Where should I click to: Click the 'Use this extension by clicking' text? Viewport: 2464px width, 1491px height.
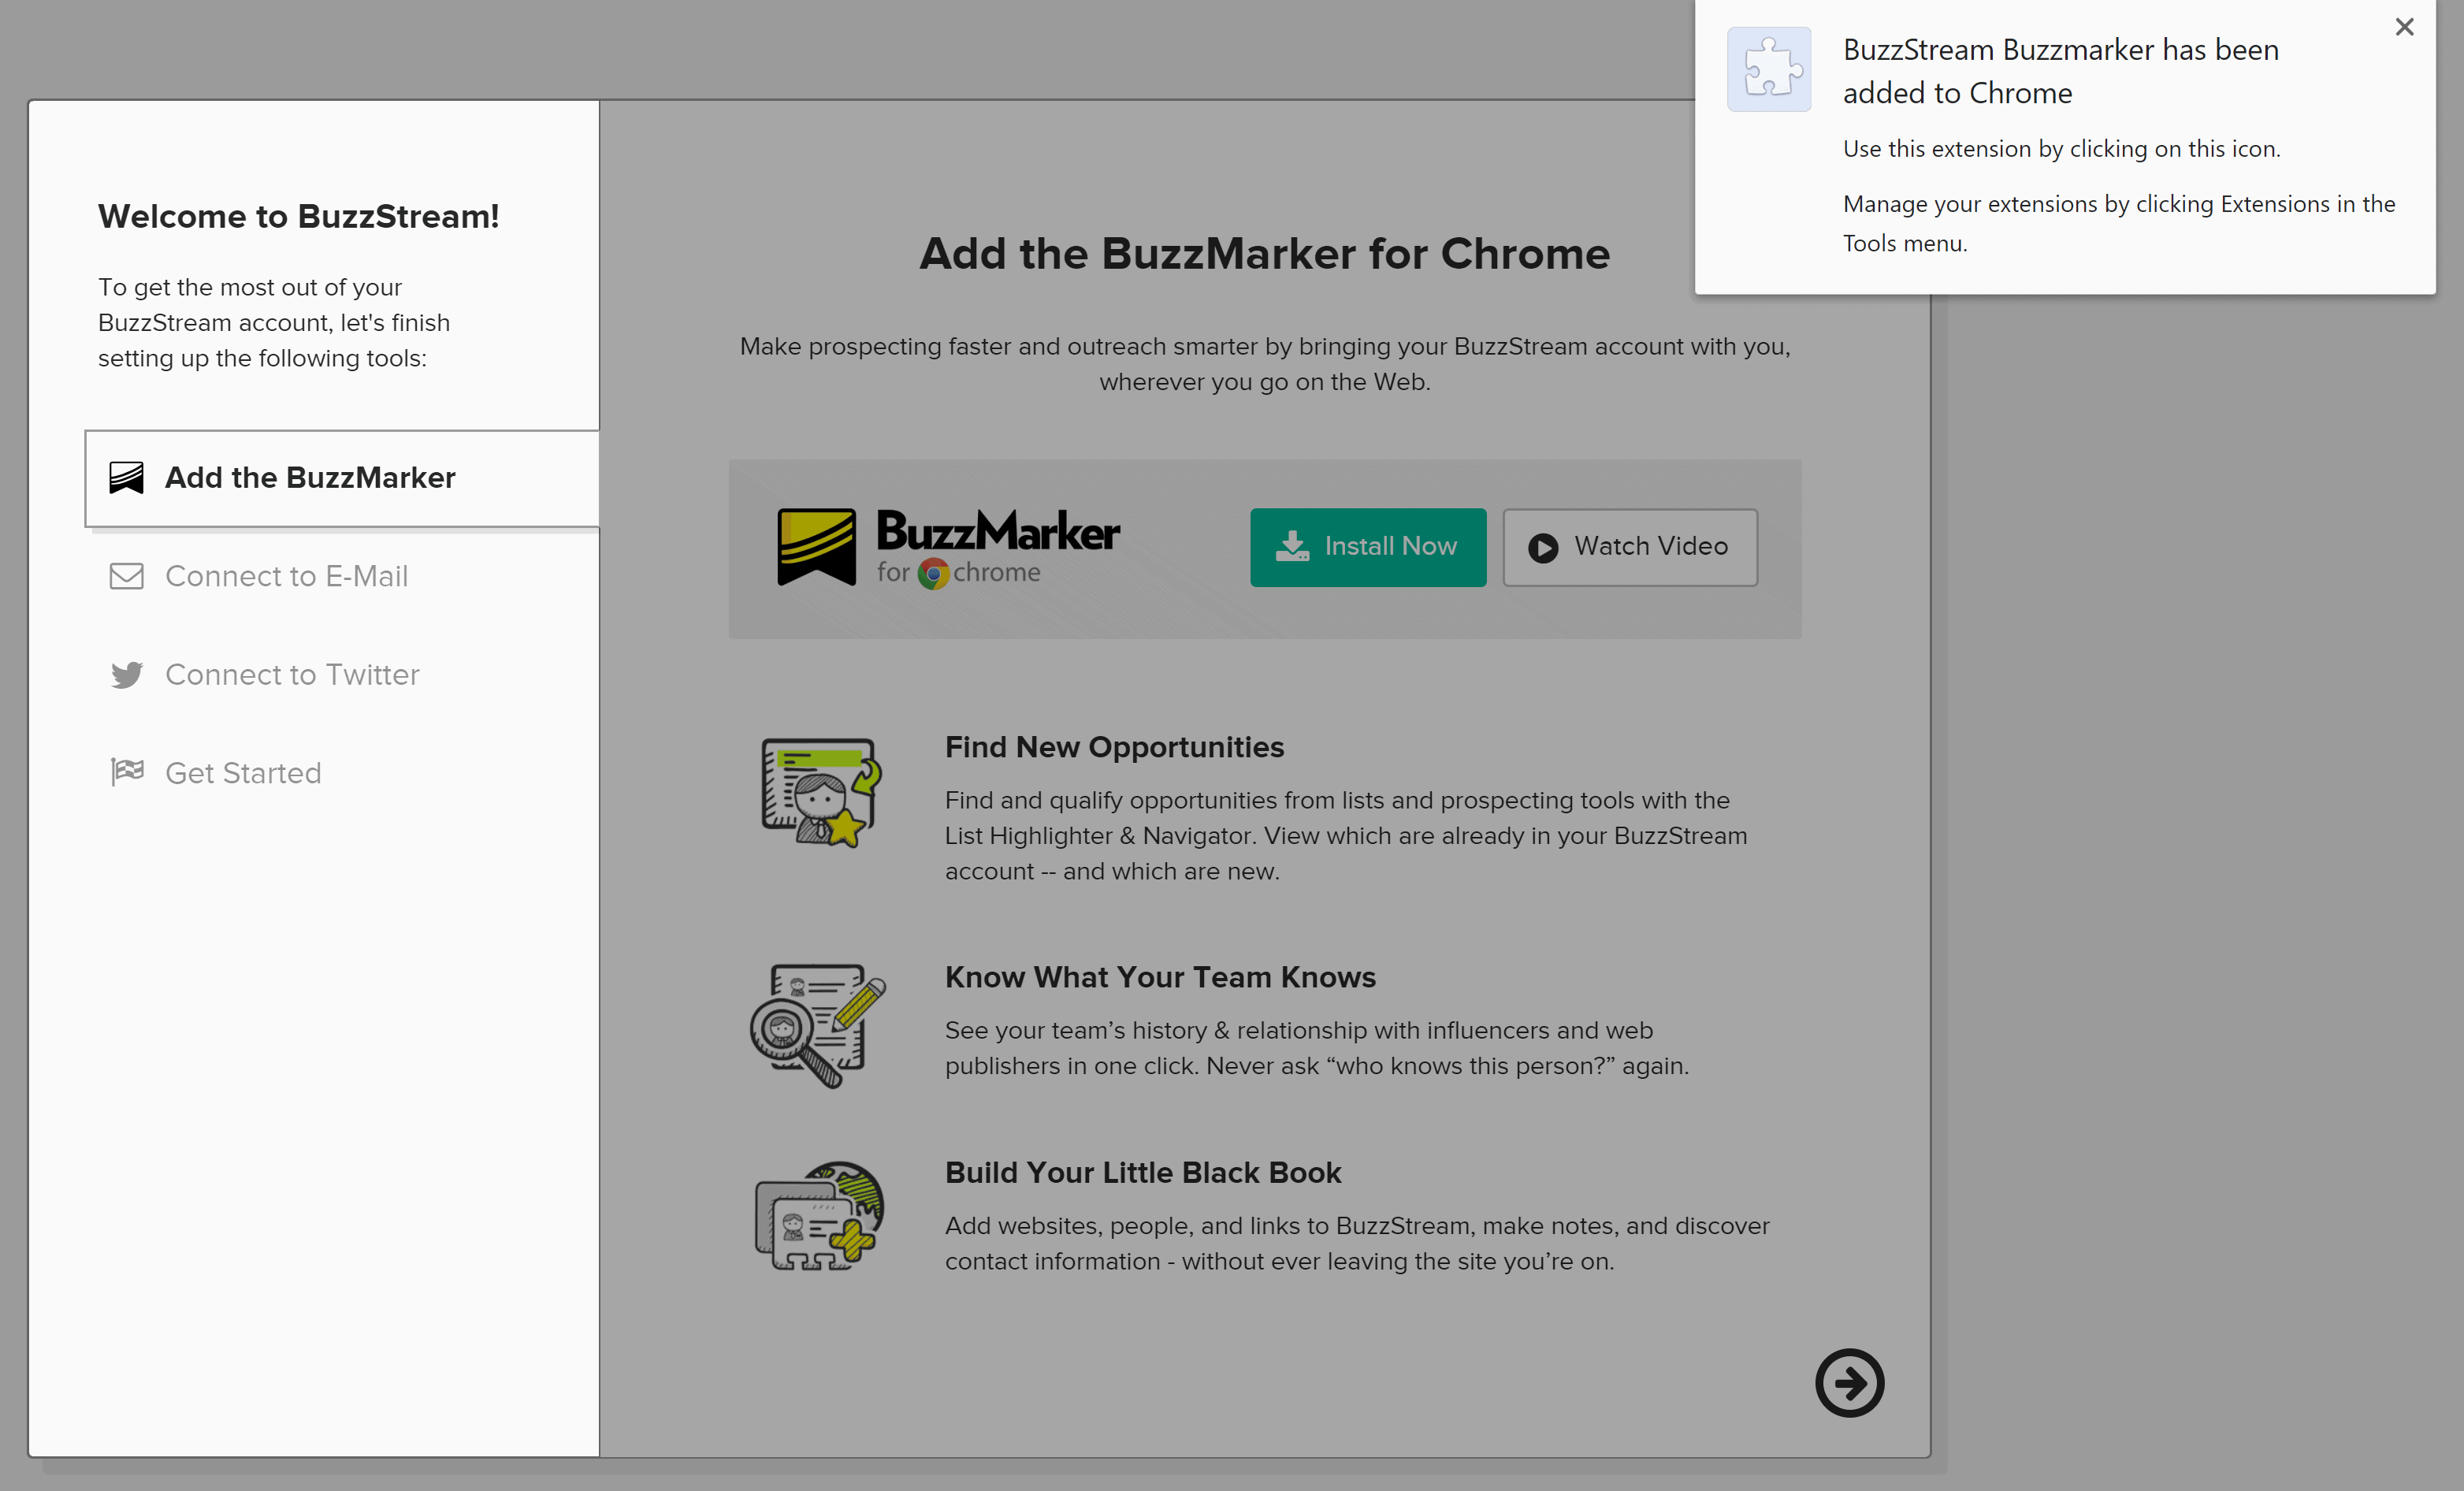tap(2062, 148)
